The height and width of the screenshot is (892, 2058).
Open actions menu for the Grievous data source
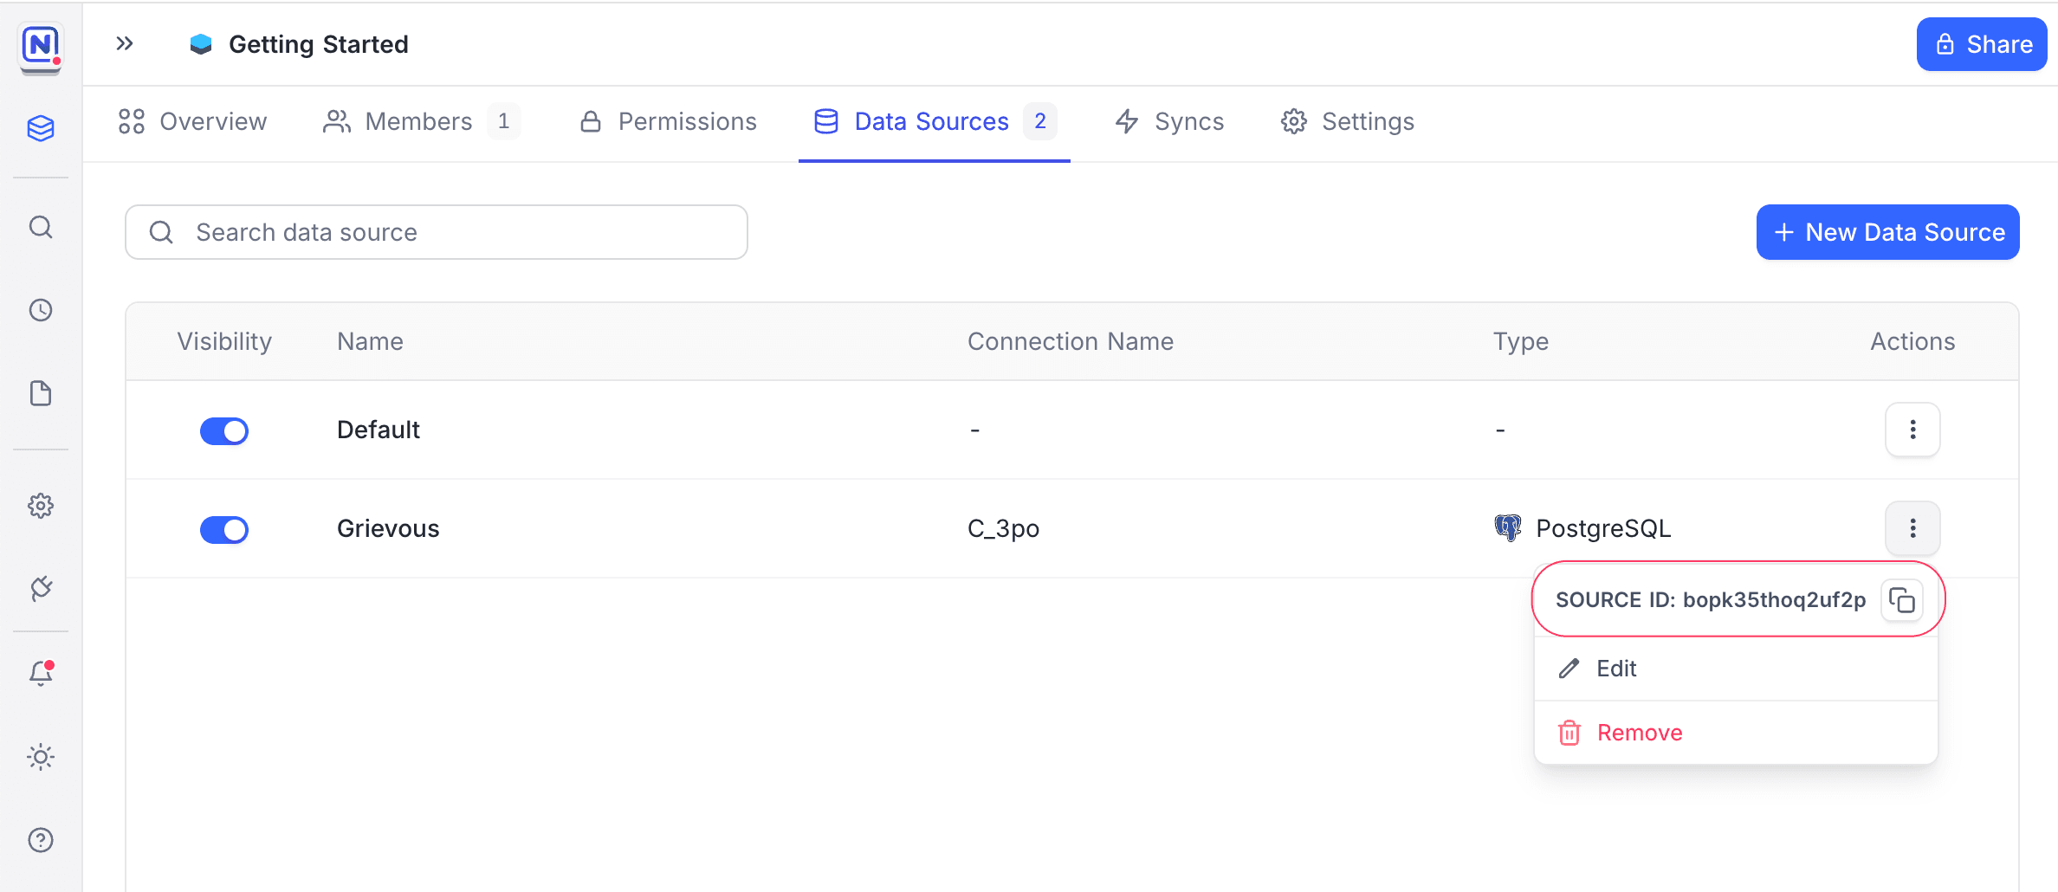click(1912, 528)
